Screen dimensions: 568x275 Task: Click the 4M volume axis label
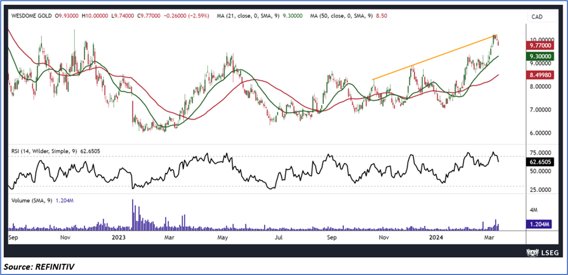tap(535, 210)
